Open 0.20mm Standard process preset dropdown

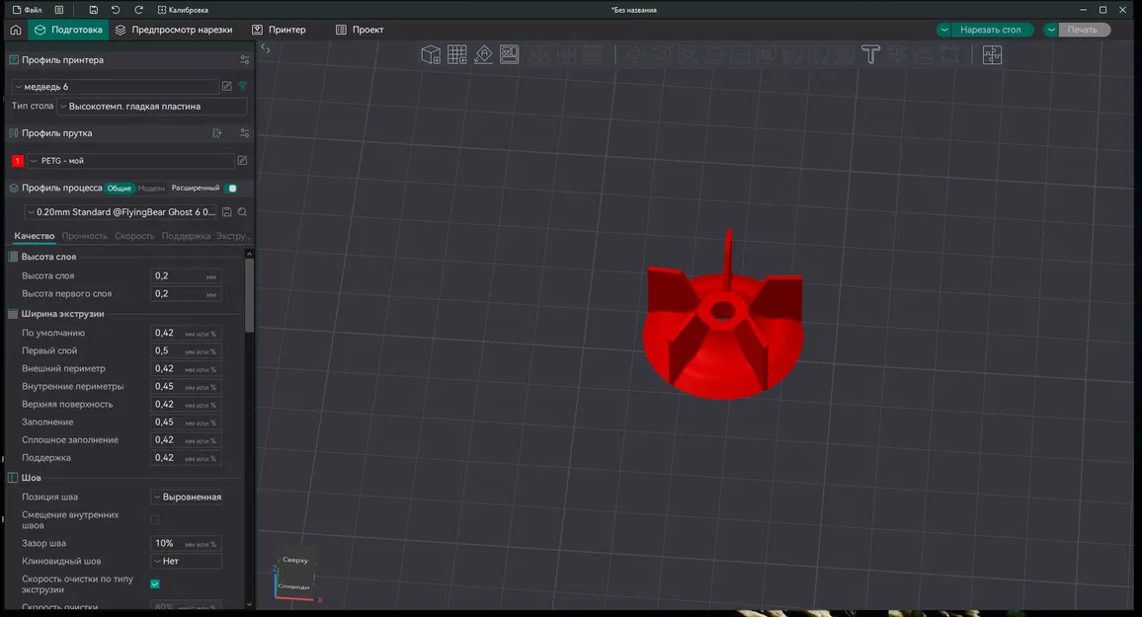(121, 211)
